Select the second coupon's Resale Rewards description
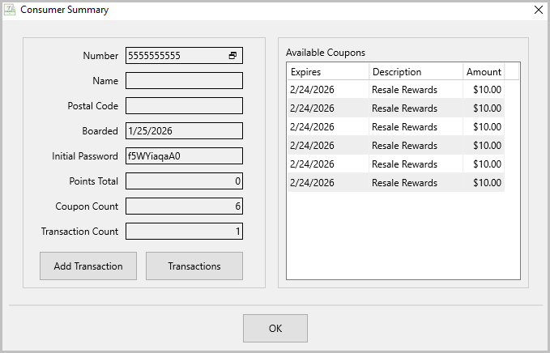The height and width of the screenshot is (353, 550). tap(404, 108)
